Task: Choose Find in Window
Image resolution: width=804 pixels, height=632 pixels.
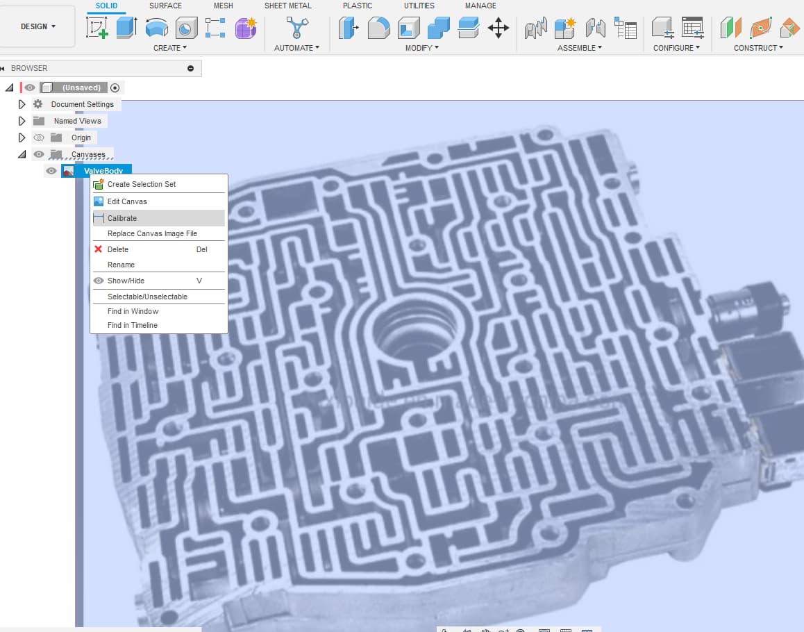Action: (x=158, y=311)
